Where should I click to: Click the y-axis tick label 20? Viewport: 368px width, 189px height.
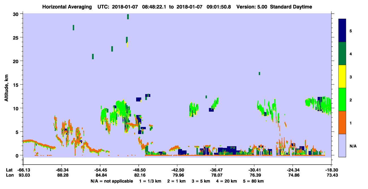[16, 61]
